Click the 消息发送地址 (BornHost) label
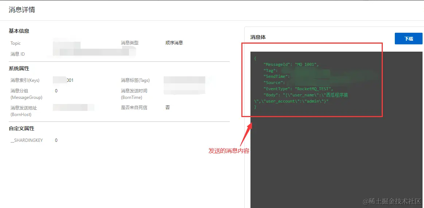The image size is (424, 208). 24,111
